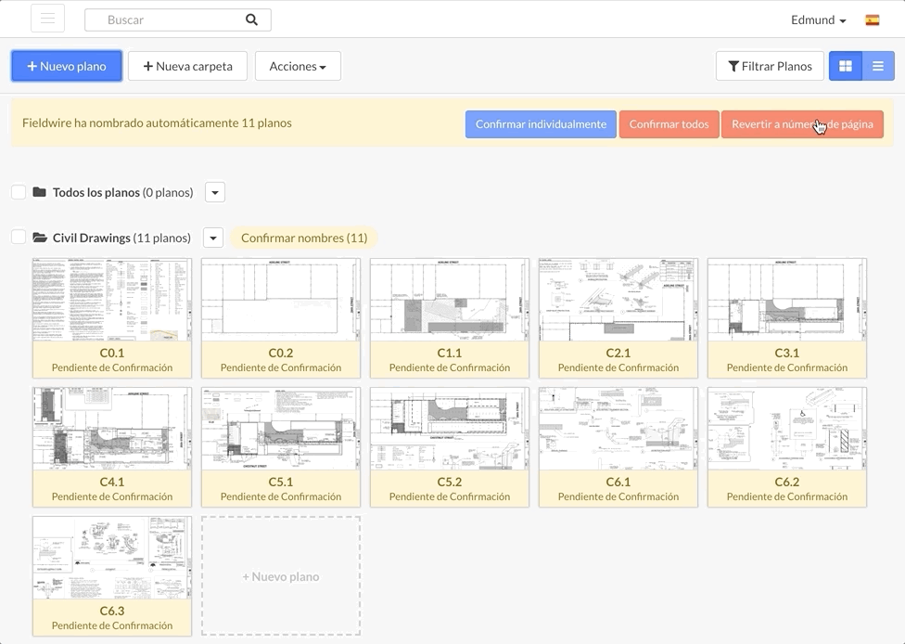Click the Spanish flag language icon

(872, 19)
